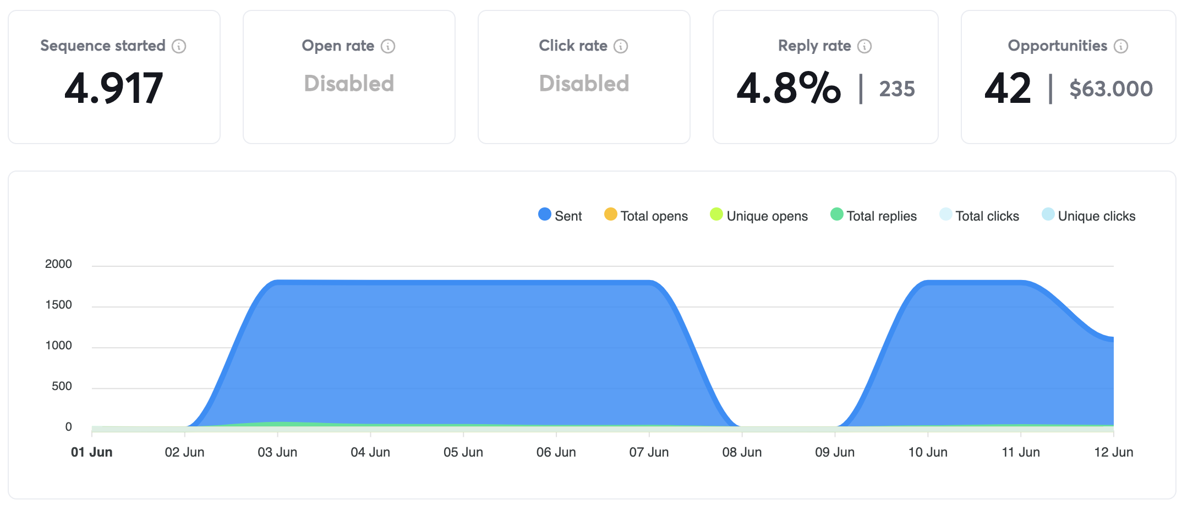The image size is (1182, 505).
Task: Click the blue Sent legend dot
Action: pyautogui.click(x=545, y=215)
